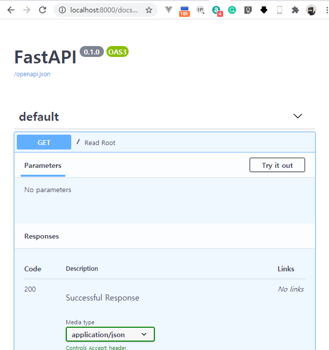Open the lightbulb extension icon
Viewport: 329px width, 350px height.
pos(248,10)
